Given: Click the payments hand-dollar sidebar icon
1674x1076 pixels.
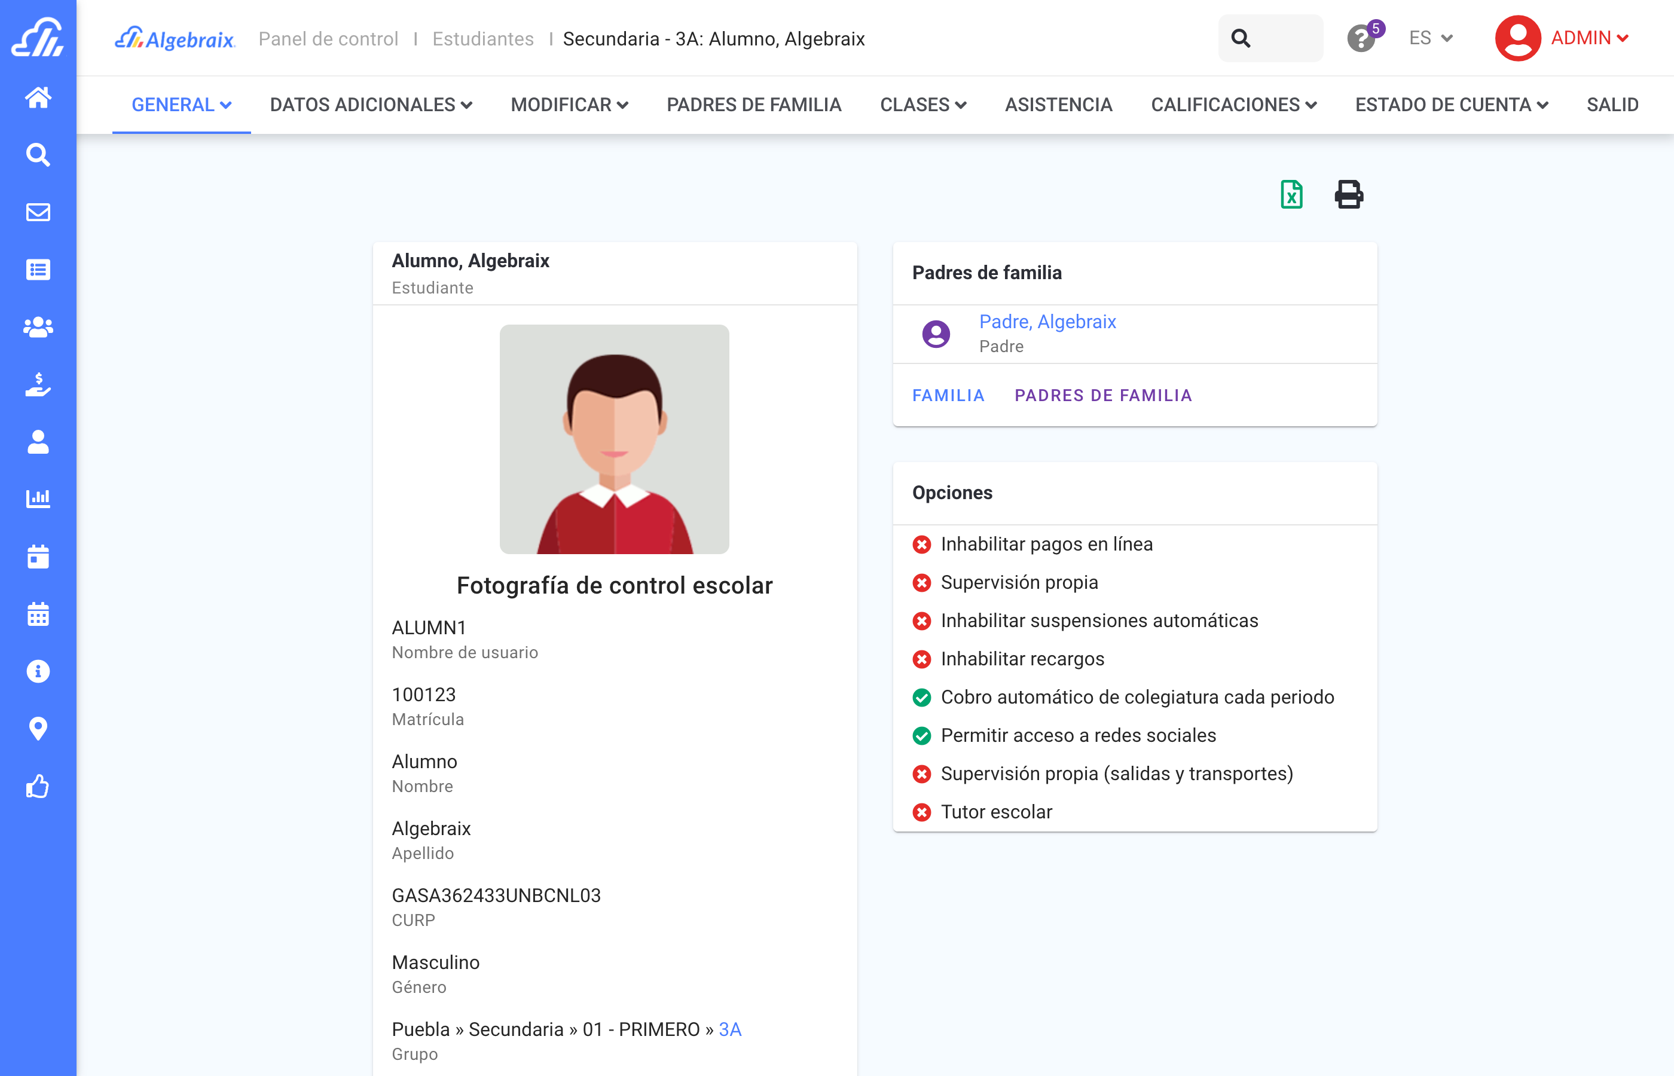Looking at the screenshot, I should 38,384.
